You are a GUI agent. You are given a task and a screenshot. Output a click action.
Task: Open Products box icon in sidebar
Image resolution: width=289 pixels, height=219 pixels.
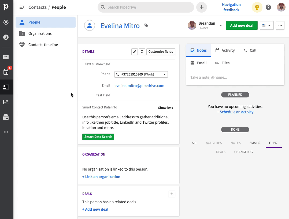click(x=6, y=117)
